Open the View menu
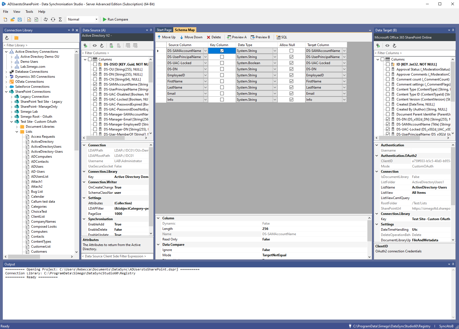 point(17,12)
